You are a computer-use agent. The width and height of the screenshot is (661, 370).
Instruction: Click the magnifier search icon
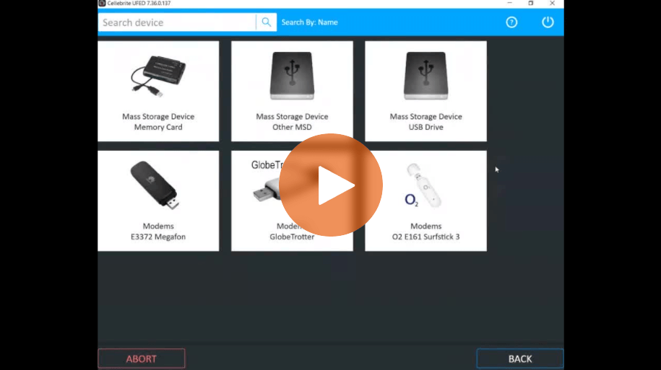(266, 22)
